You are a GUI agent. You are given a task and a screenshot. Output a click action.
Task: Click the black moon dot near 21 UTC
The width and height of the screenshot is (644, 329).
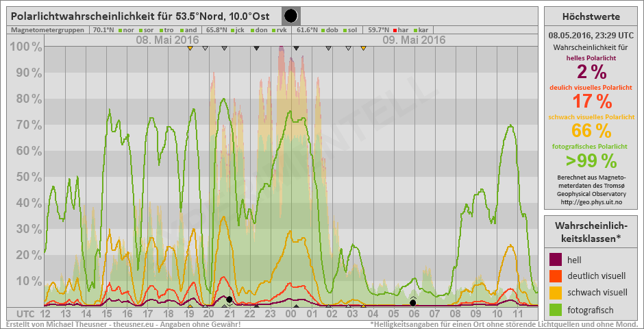229,300
